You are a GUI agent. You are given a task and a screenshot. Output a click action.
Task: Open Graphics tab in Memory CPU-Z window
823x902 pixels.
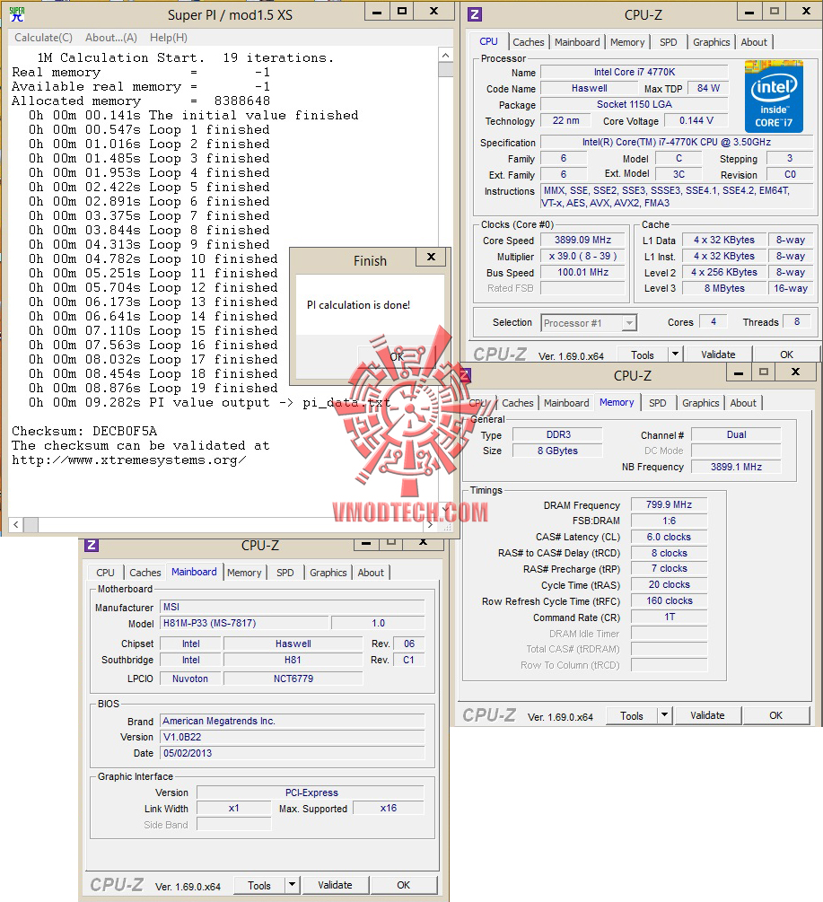click(x=700, y=403)
